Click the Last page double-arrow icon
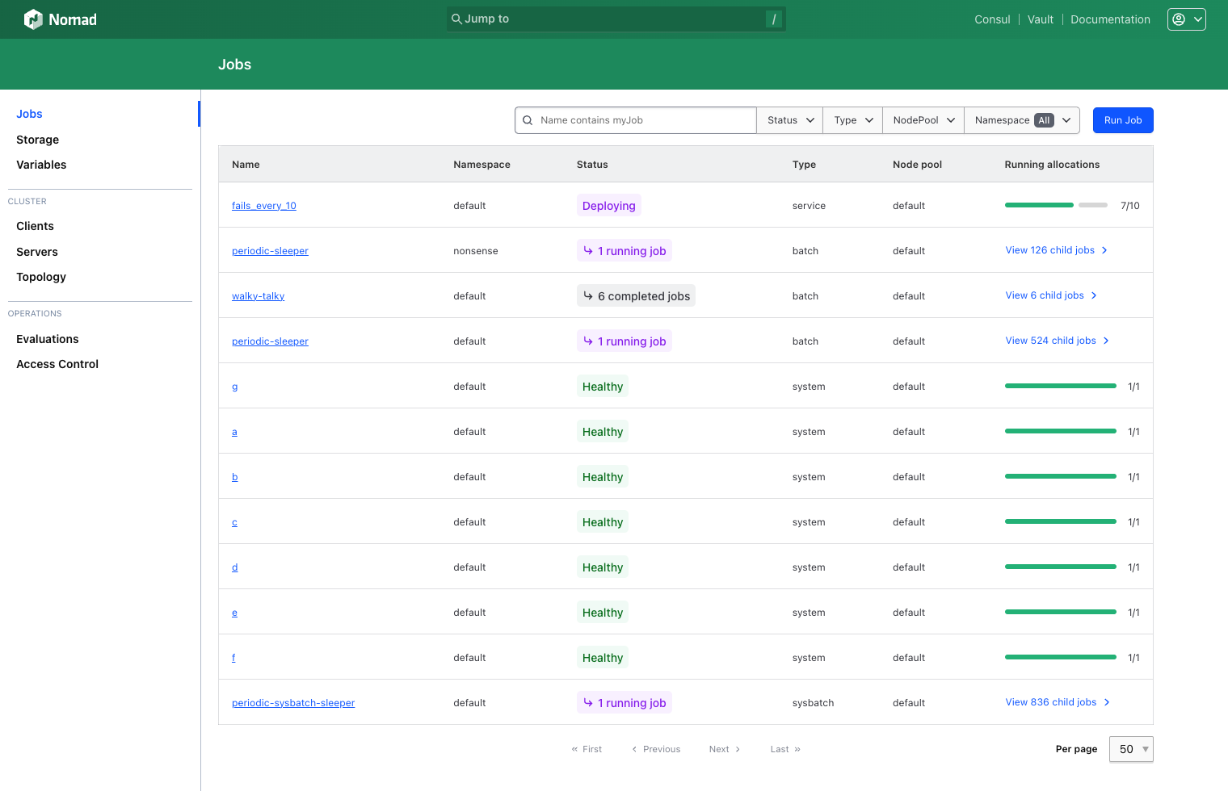The width and height of the screenshot is (1228, 791). (x=797, y=749)
